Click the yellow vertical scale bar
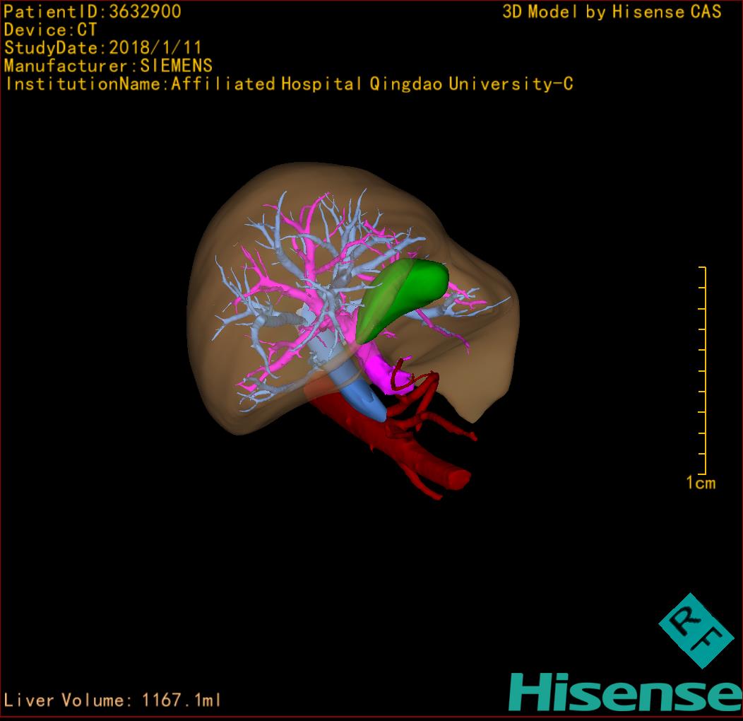This screenshot has width=743, height=721. [703, 371]
